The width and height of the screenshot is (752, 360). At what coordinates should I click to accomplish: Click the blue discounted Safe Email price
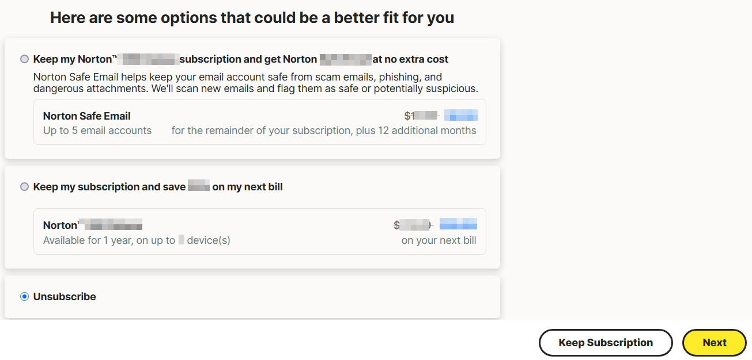click(460, 115)
